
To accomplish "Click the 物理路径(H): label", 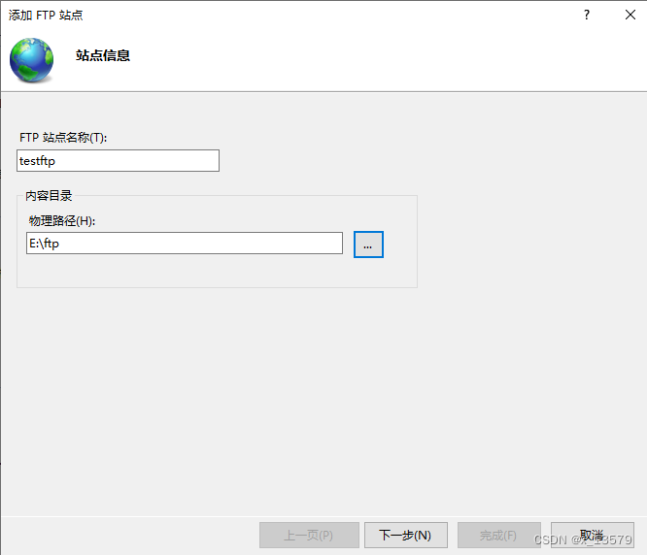I will click(62, 221).
